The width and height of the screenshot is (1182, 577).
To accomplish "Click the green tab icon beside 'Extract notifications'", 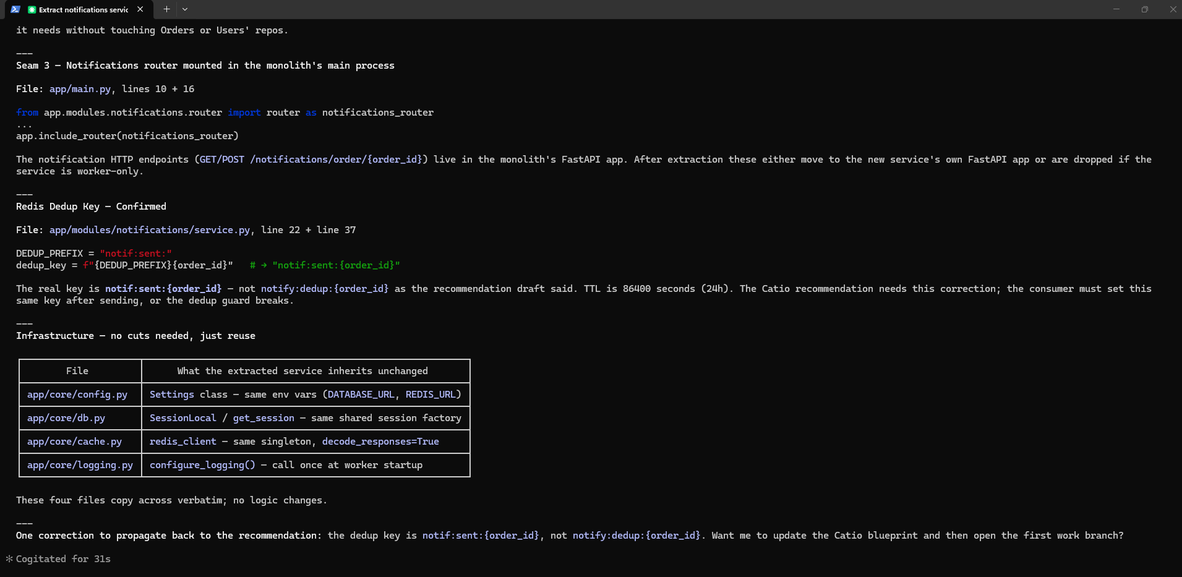I will click(32, 9).
